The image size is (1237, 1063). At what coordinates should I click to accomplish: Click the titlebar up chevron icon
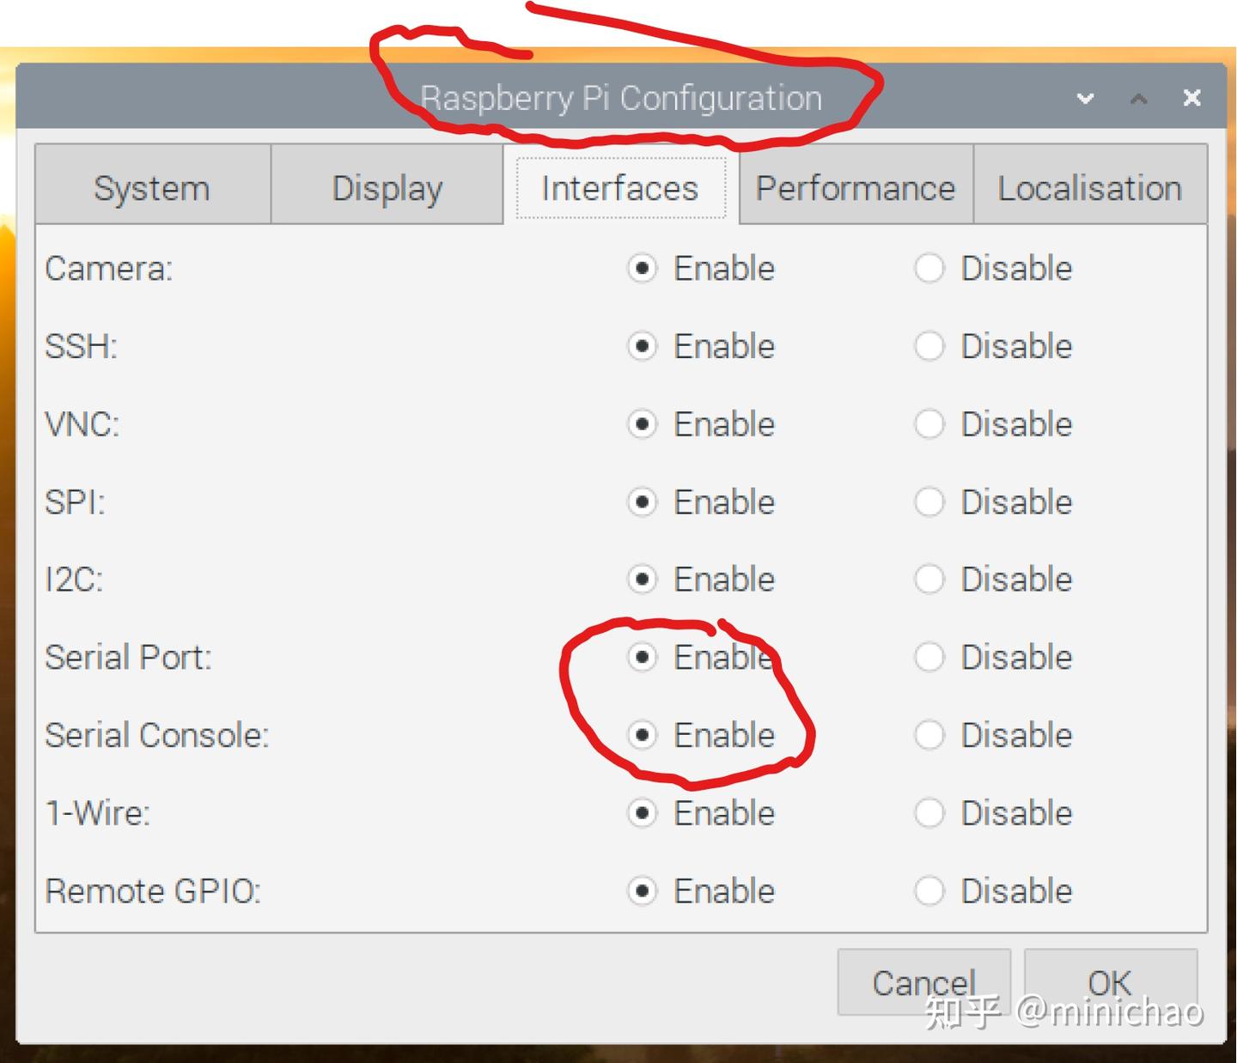(x=1139, y=99)
